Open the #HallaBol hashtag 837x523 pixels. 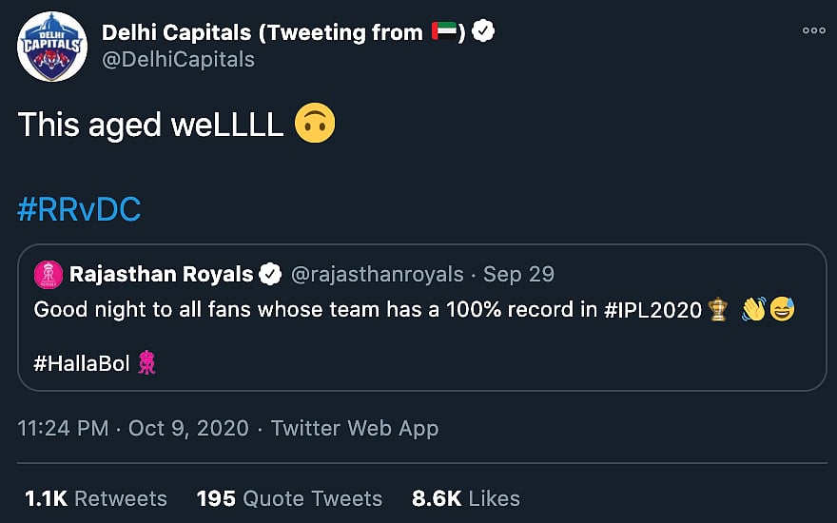tap(84, 363)
